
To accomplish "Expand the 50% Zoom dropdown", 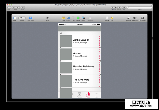I will pos(22,18).
